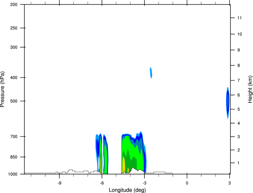Image resolution: width=253 pixels, height=193 pixels.
Task: Click the -9 longitude tick label
Action: coord(59,183)
